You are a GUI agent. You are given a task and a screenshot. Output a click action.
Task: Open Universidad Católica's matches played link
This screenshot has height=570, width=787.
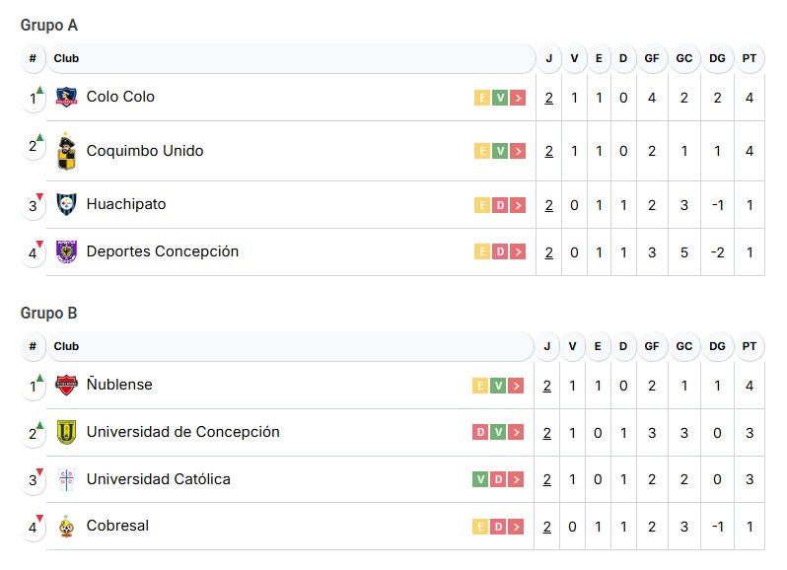tap(547, 479)
